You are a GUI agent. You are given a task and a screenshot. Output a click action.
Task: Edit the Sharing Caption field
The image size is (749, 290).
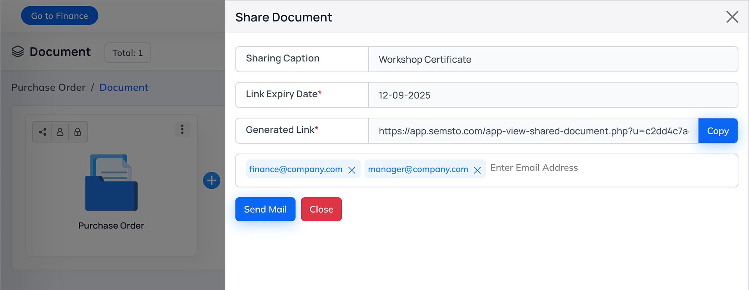[552, 60]
